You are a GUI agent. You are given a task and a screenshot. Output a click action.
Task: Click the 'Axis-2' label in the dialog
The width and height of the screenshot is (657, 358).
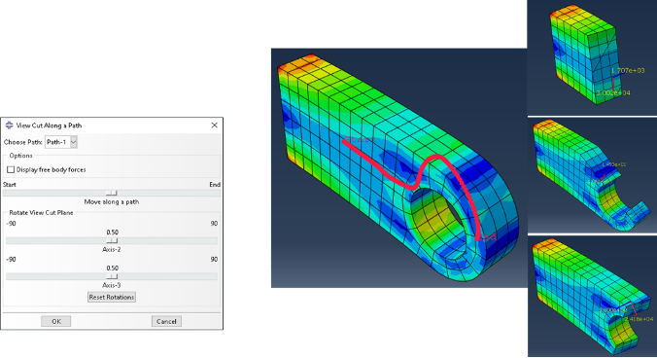[112, 249]
